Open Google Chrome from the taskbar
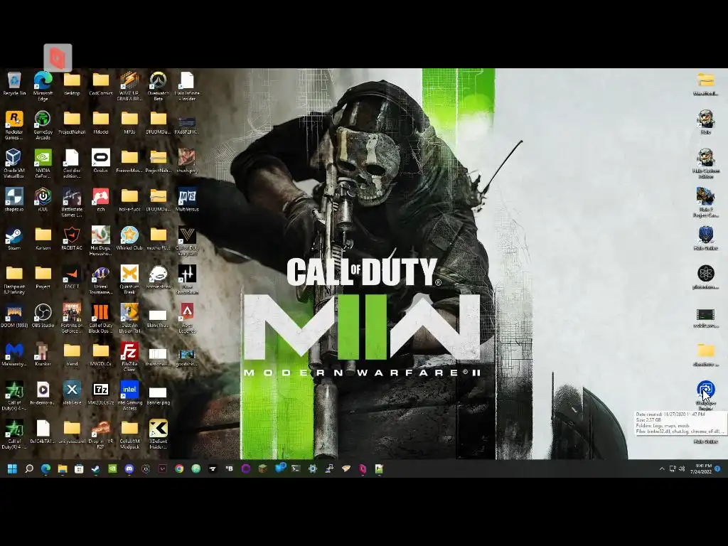 (179, 469)
